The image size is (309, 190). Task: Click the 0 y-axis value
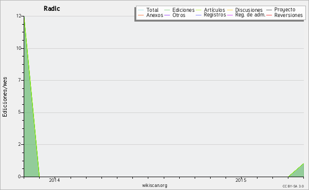pos(20,177)
